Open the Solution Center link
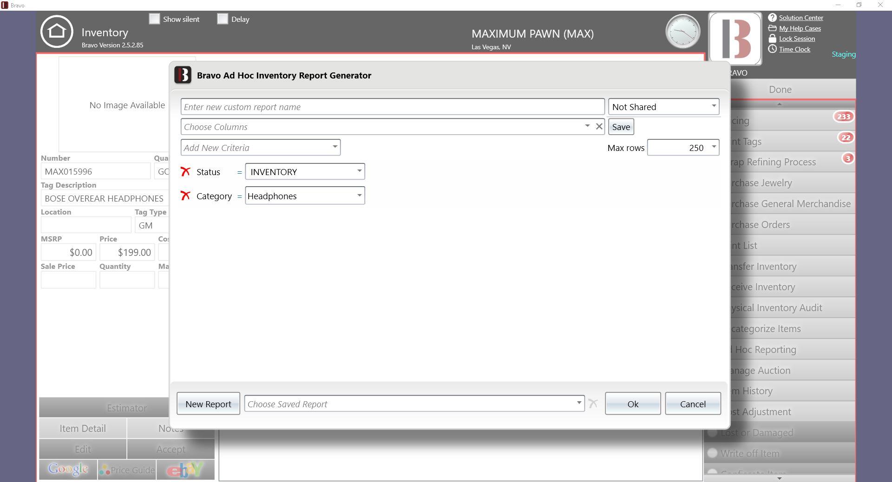Image resolution: width=892 pixels, height=482 pixels. pyautogui.click(x=801, y=18)
